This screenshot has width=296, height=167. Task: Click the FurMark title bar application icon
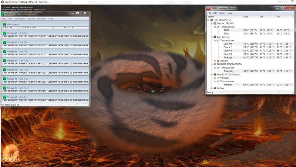2,2
